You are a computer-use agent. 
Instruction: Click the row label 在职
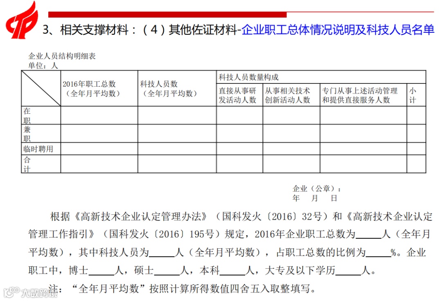click(x=27, y=115)
